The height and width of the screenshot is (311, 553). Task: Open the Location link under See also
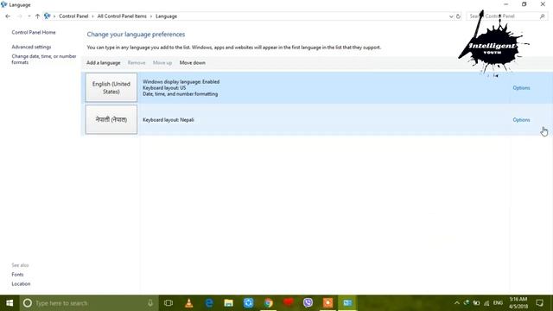pos(21,284)
